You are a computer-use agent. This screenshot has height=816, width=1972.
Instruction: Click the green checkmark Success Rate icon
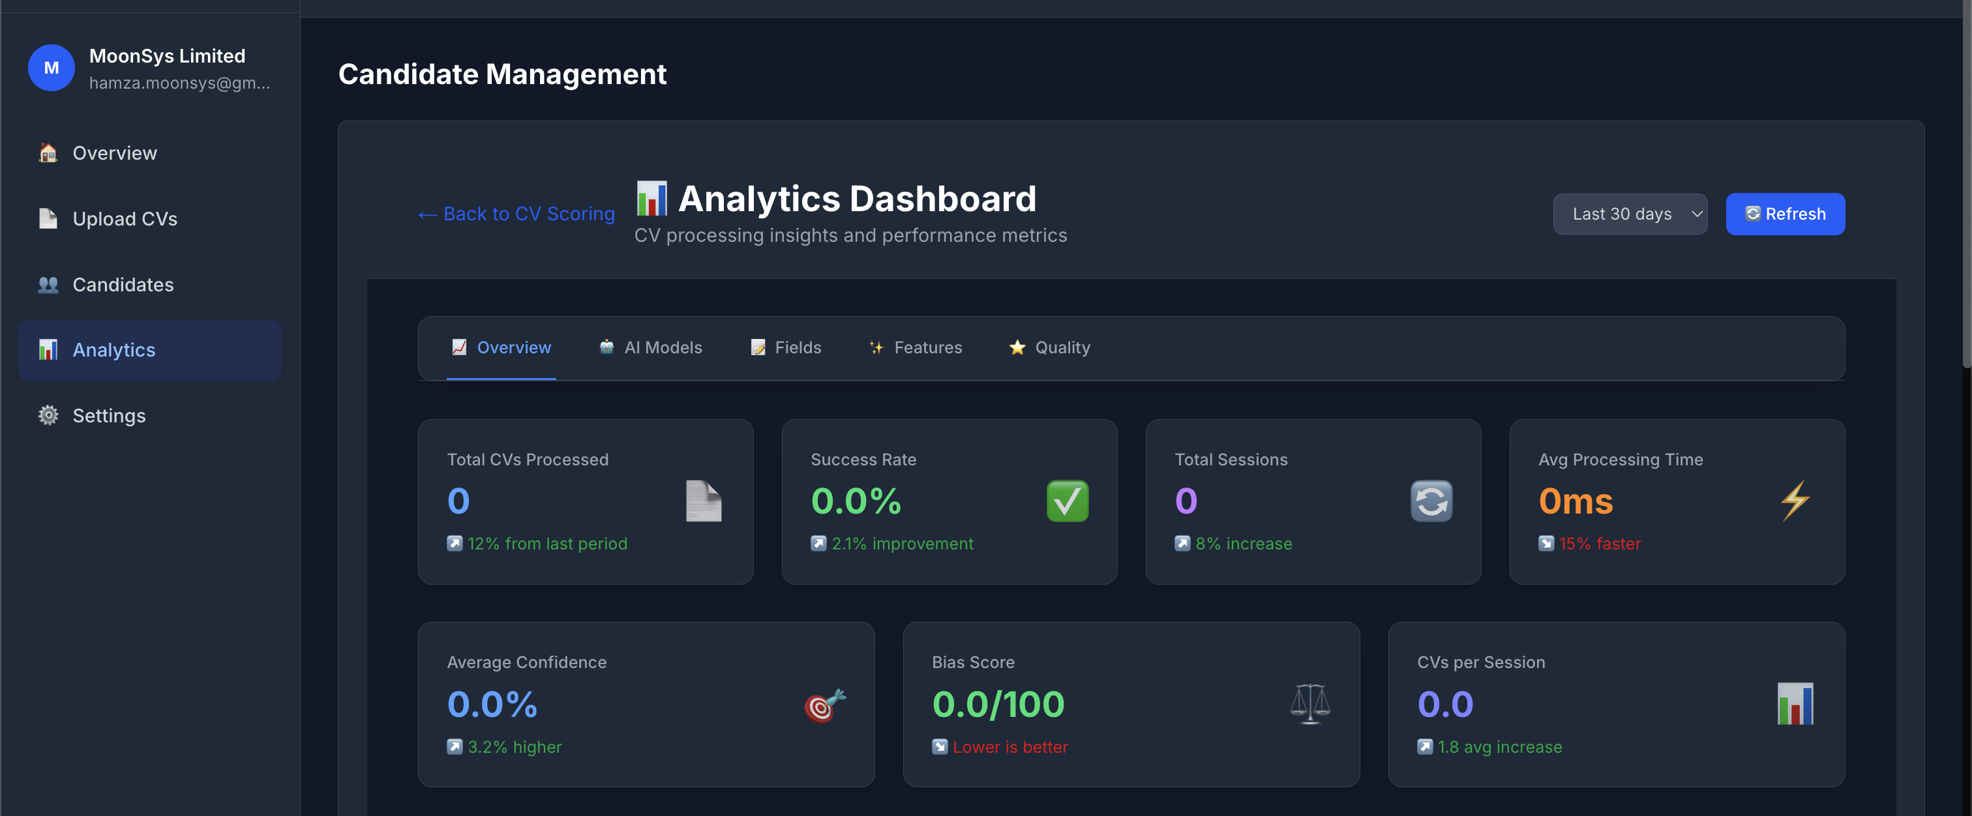pos(1067,501)
